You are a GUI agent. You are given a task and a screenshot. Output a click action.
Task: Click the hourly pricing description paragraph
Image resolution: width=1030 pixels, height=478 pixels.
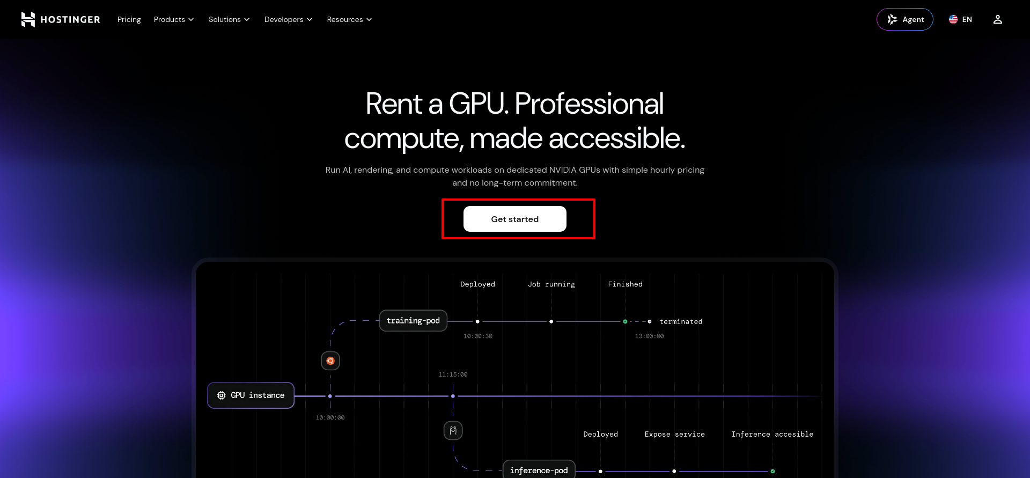coord(515,177)
